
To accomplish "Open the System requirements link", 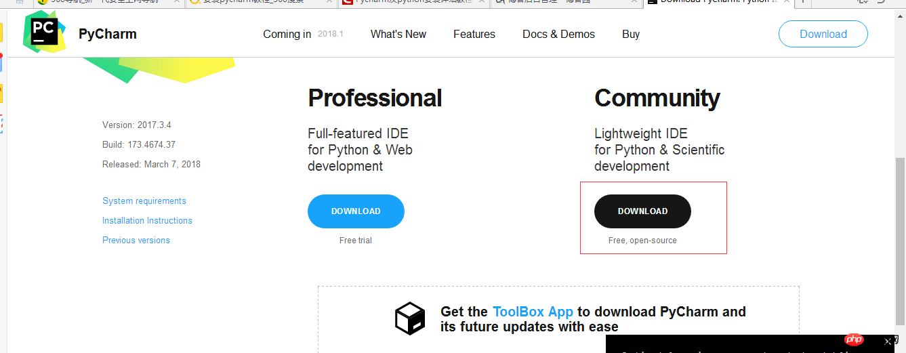I will click(144, 201).
